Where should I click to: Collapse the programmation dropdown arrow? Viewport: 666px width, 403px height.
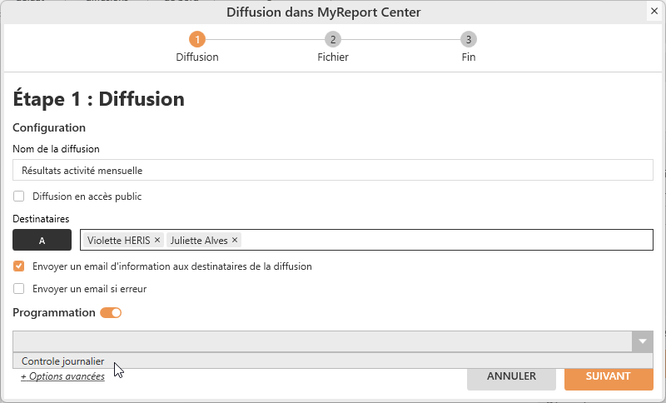point(642,341)
